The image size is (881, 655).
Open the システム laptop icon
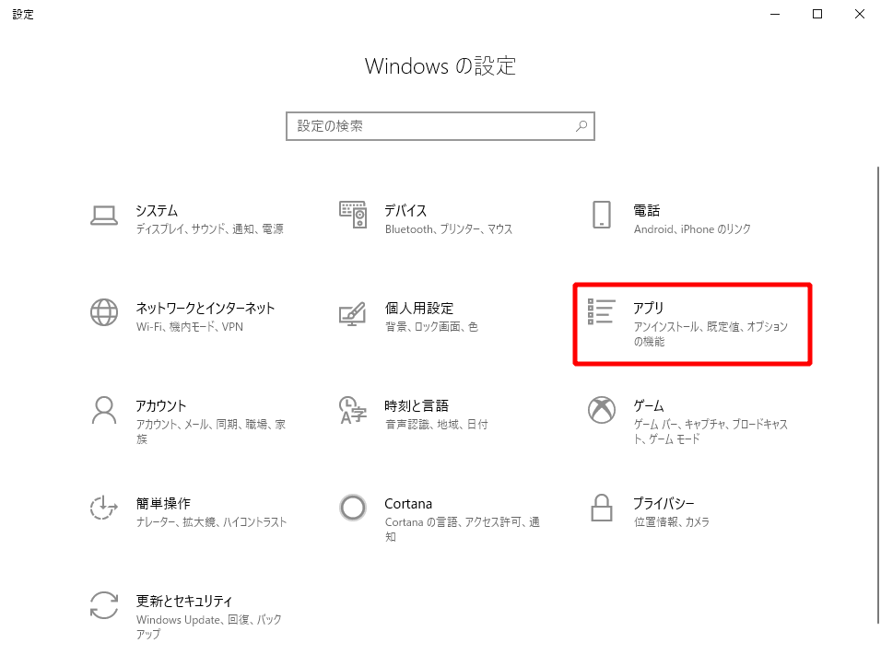(104, 216)
